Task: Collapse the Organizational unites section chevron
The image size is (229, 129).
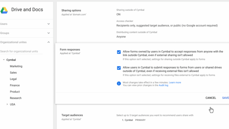Action: (49, 42)
